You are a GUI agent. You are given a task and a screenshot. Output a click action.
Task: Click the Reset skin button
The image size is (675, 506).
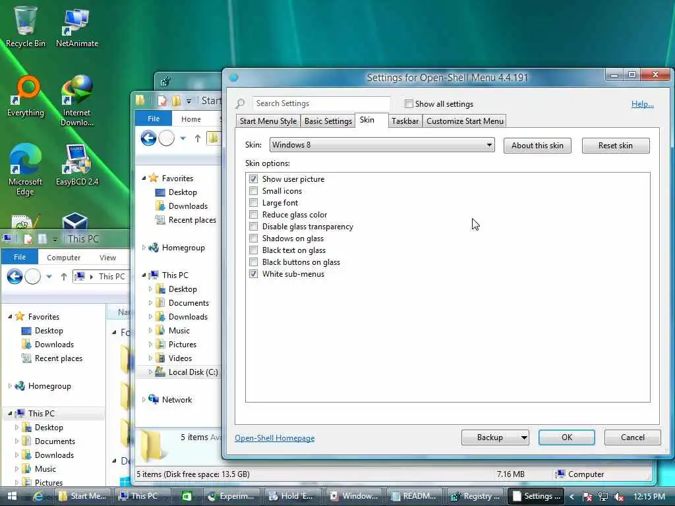pyautogui.click(x=616, y=146)
